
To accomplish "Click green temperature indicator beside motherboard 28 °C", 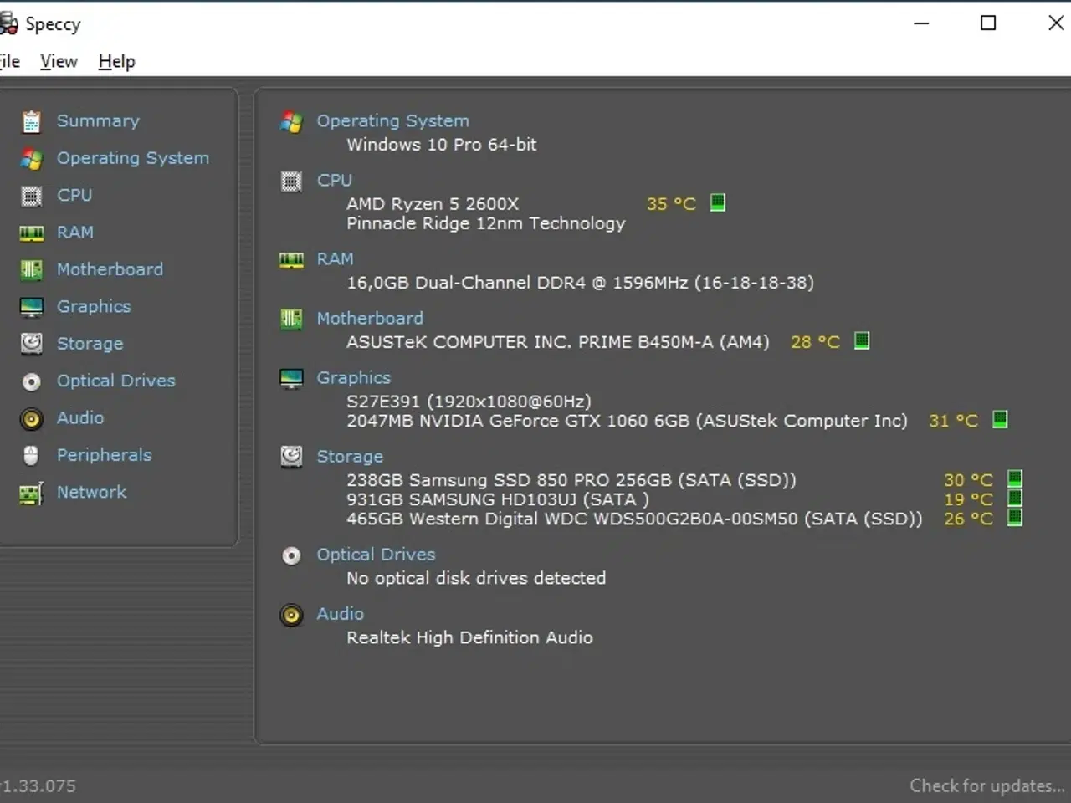I will [x=862, y=340].
